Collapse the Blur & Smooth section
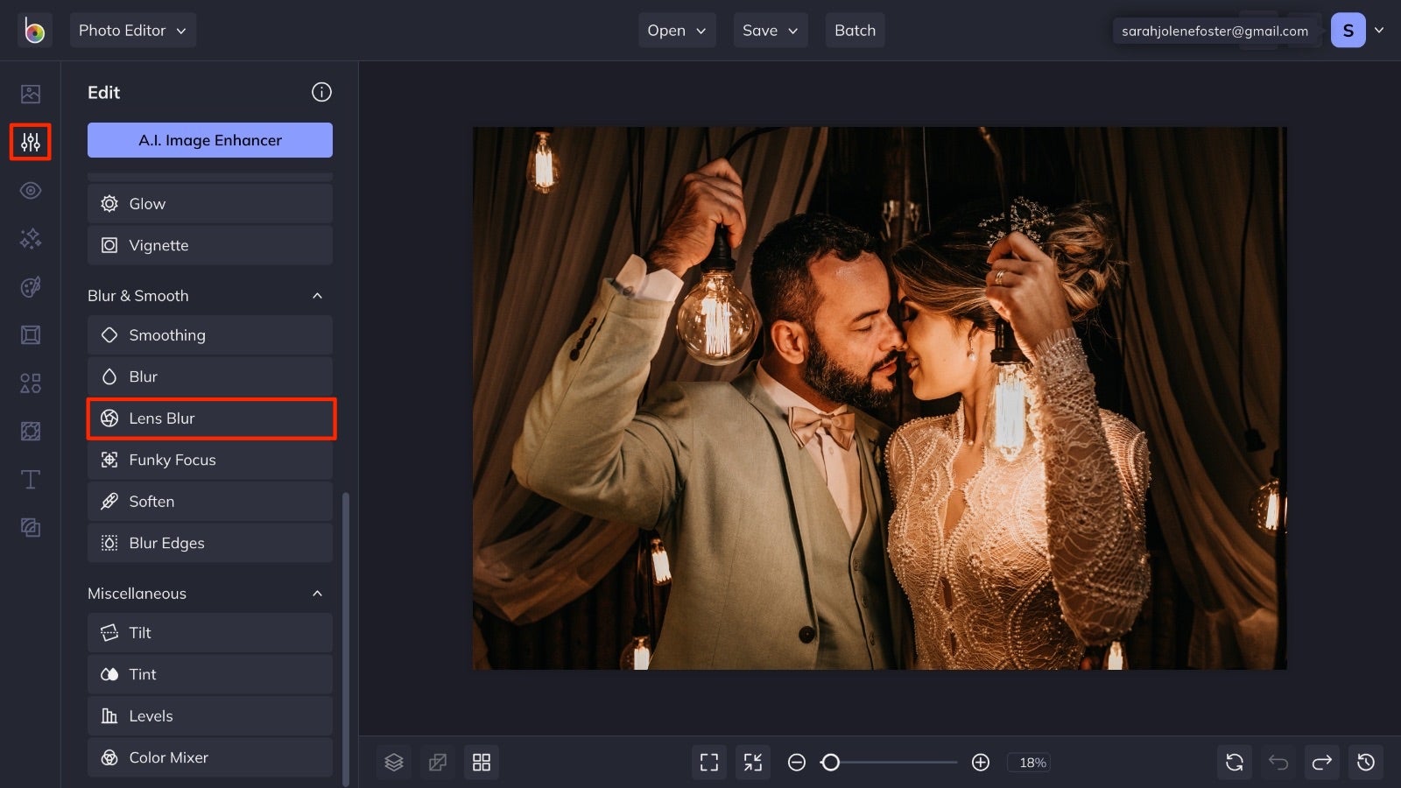 point(318,295)
